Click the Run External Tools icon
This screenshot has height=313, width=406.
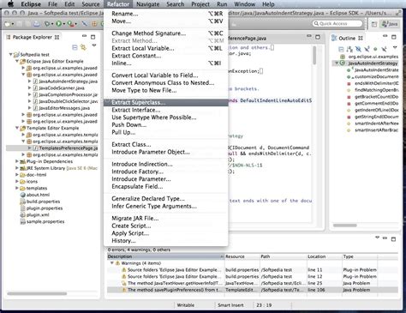[70, 24]
